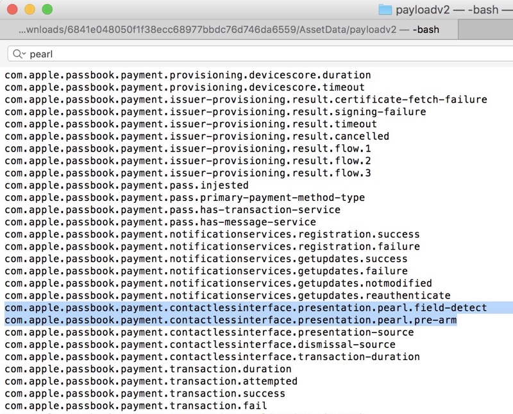The width and height of the screenshot is (513, 414).
Task: Click line ending result.certificate-fetch-failure
Action: pos(246,99)
